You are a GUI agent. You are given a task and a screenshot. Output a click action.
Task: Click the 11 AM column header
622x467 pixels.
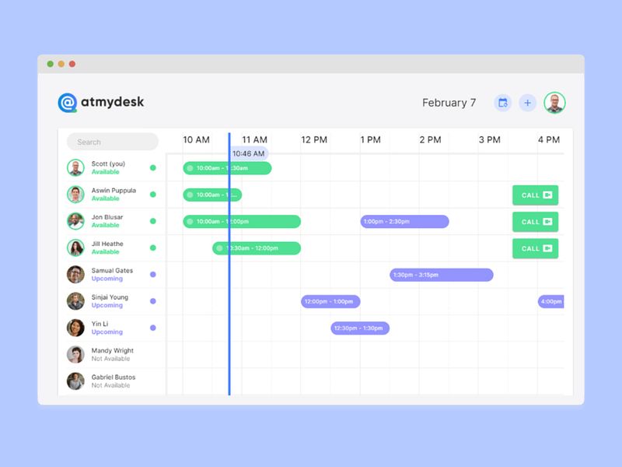pos(255,140)
